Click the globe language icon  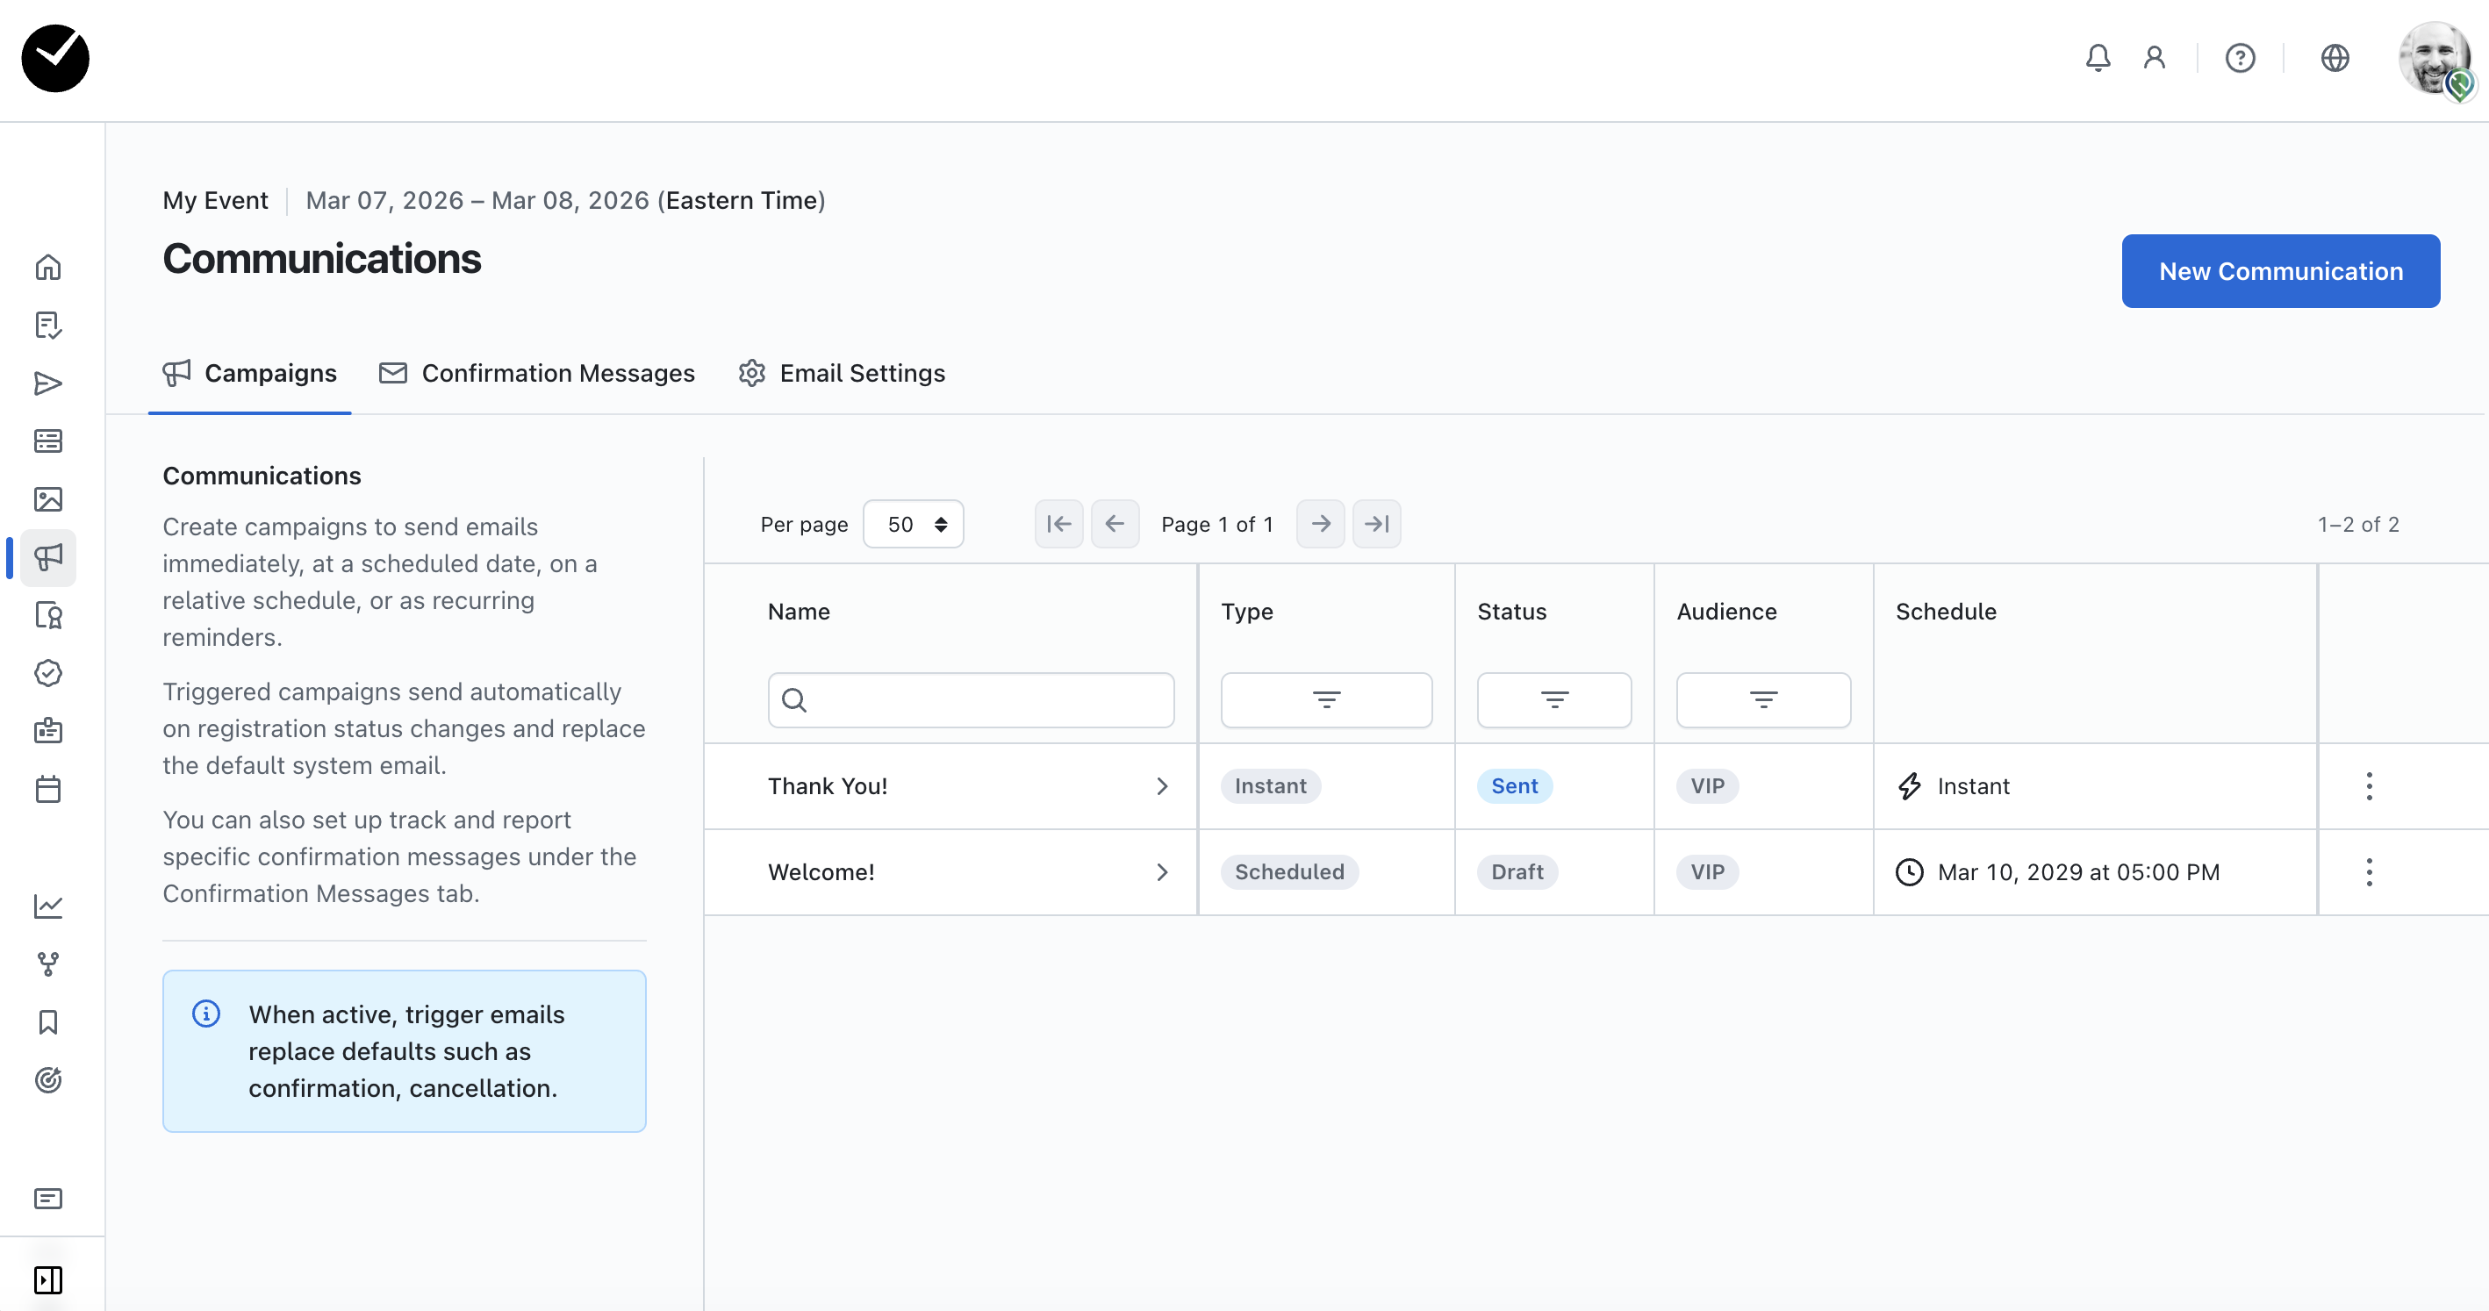tap(2334, 58)
